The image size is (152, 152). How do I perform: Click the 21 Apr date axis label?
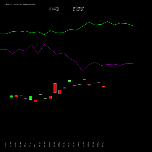pos(6,145)
